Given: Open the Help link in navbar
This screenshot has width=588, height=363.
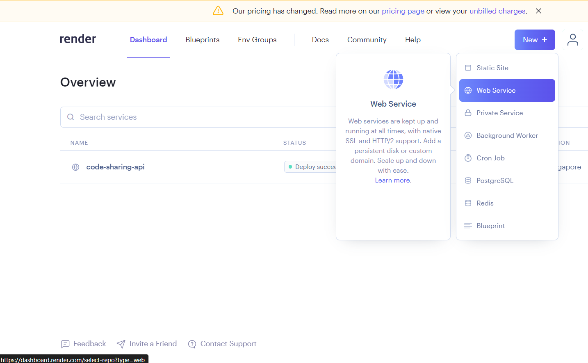Looking at the screenshot, I should (x=413, y=40).
